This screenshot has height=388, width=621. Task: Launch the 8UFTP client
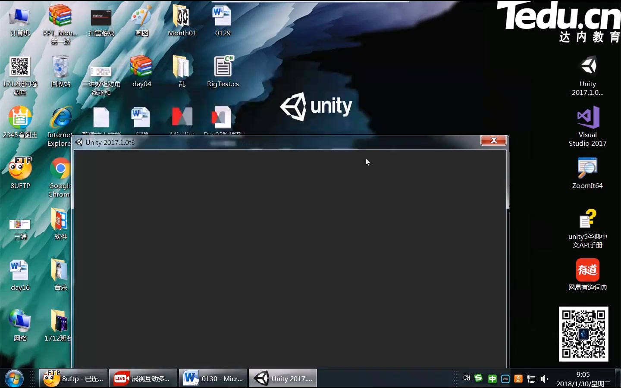20,168
